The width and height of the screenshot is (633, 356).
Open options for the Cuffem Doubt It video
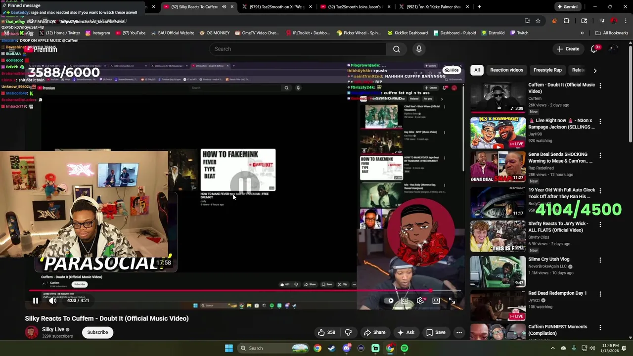600,86
